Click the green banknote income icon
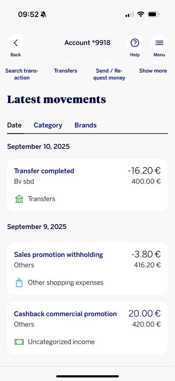This screenshot has width=175, height=381. point(19,342)
